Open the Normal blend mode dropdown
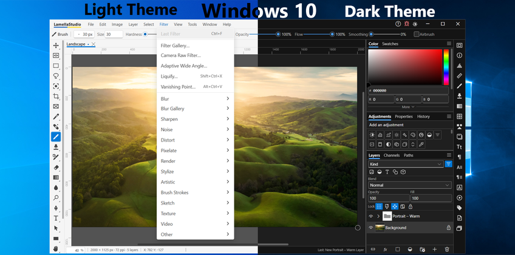The image size is (515, 255). (x=410, y=185)
